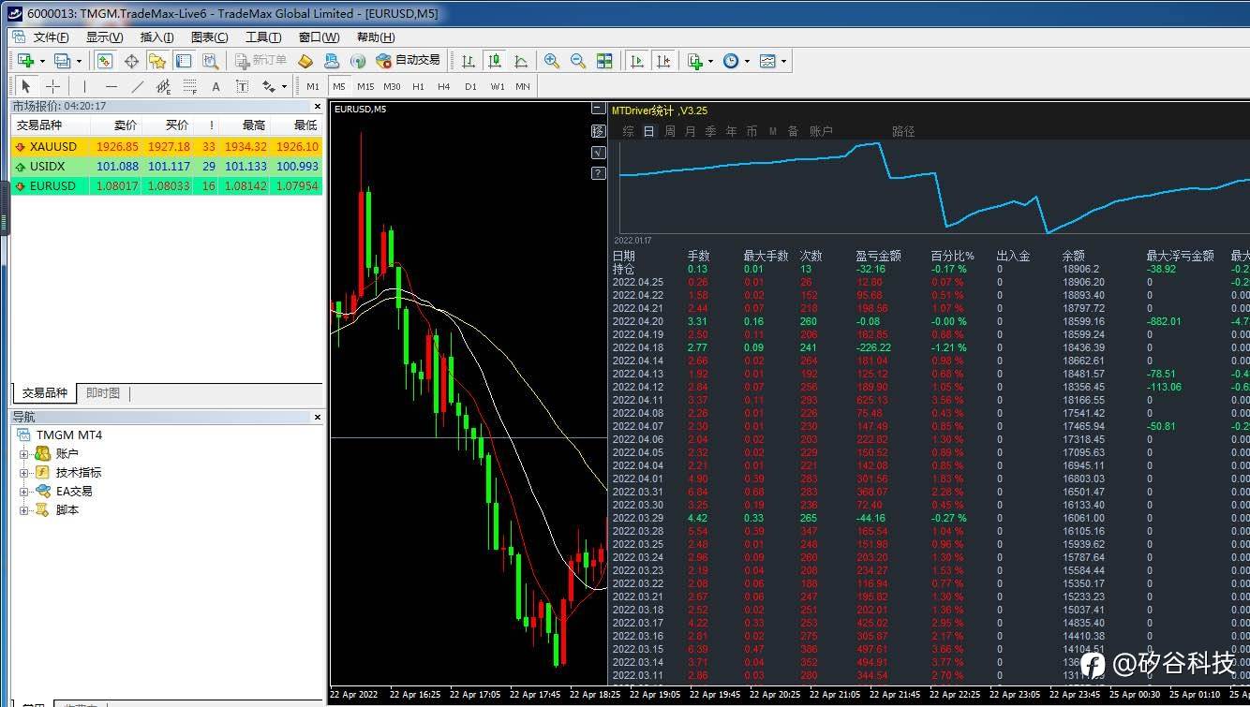Close the 导航 navigator panel
Image resolution: width=1250 pixels, height=707 pixels.
point(317,417)
